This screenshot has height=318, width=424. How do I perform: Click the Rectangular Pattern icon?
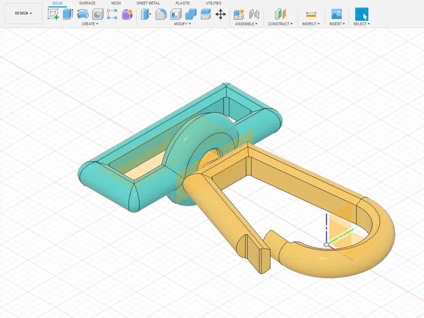click(112, 14)
